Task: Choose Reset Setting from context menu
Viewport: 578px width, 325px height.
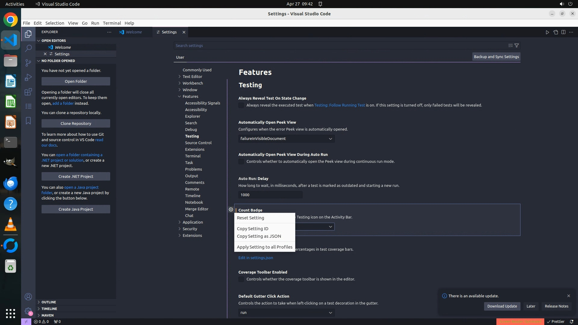Action: click(250, 218)
